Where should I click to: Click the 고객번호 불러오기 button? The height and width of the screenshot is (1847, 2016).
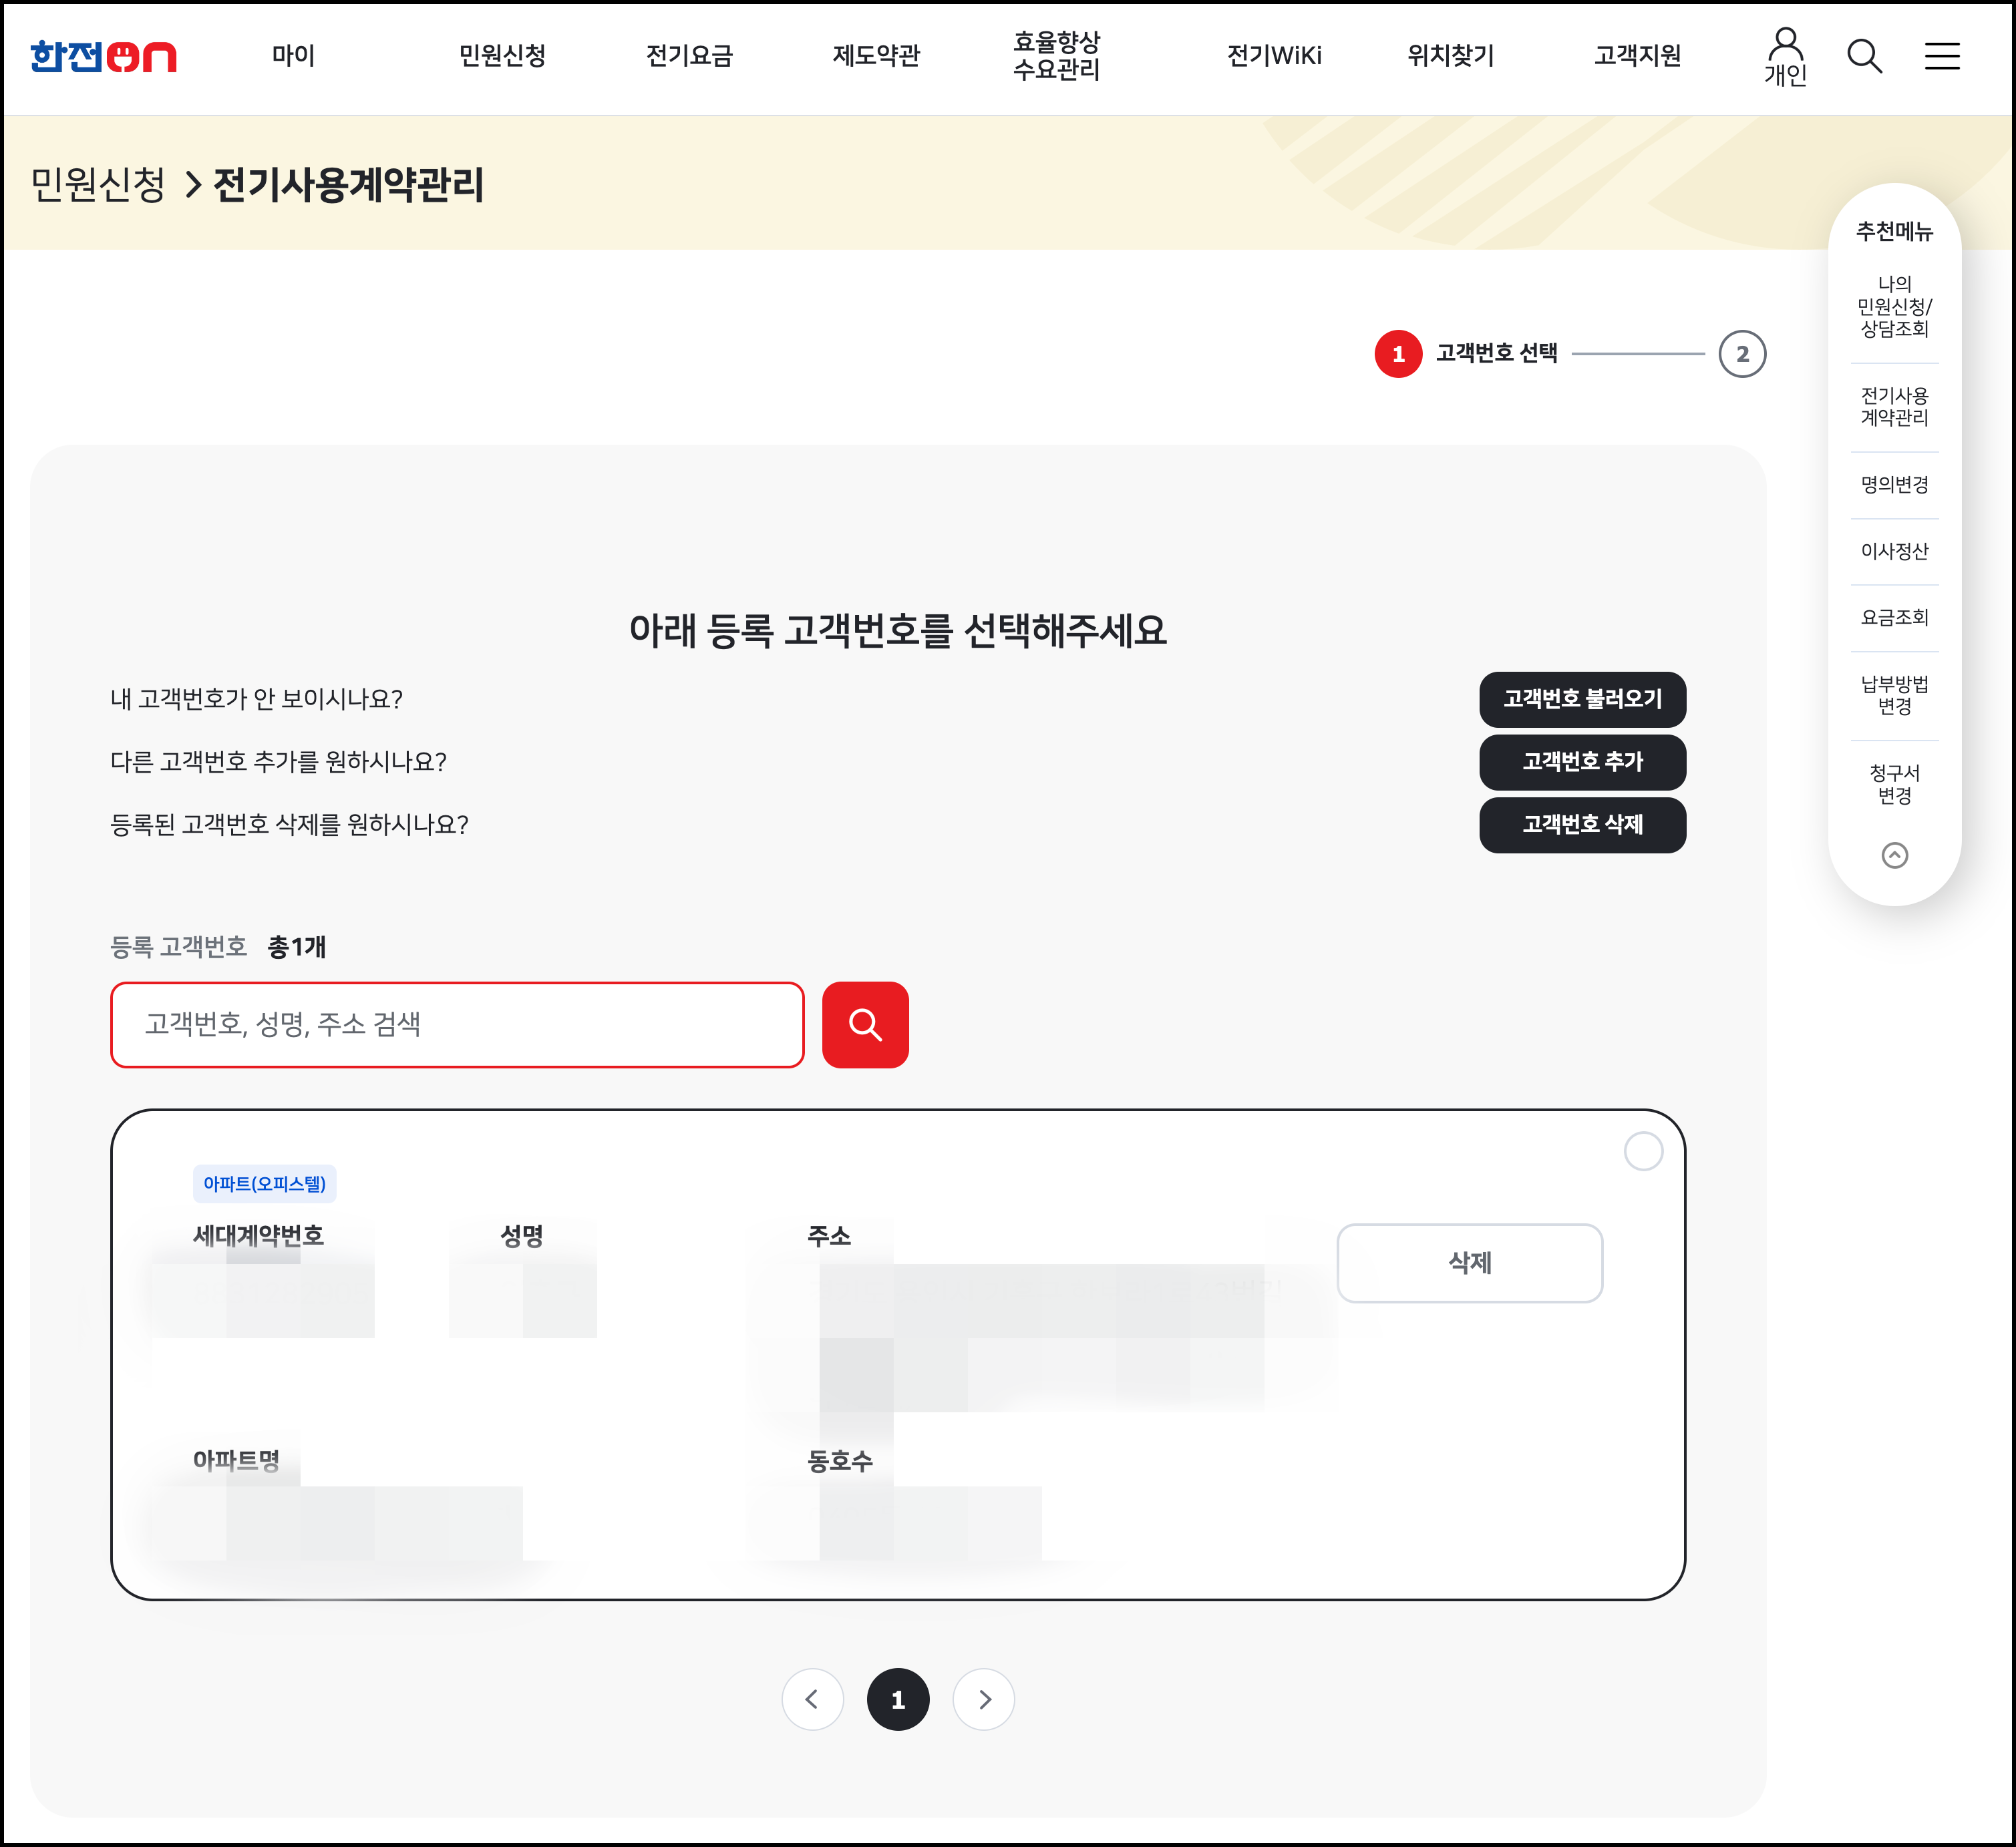(x=1582, y=700)
